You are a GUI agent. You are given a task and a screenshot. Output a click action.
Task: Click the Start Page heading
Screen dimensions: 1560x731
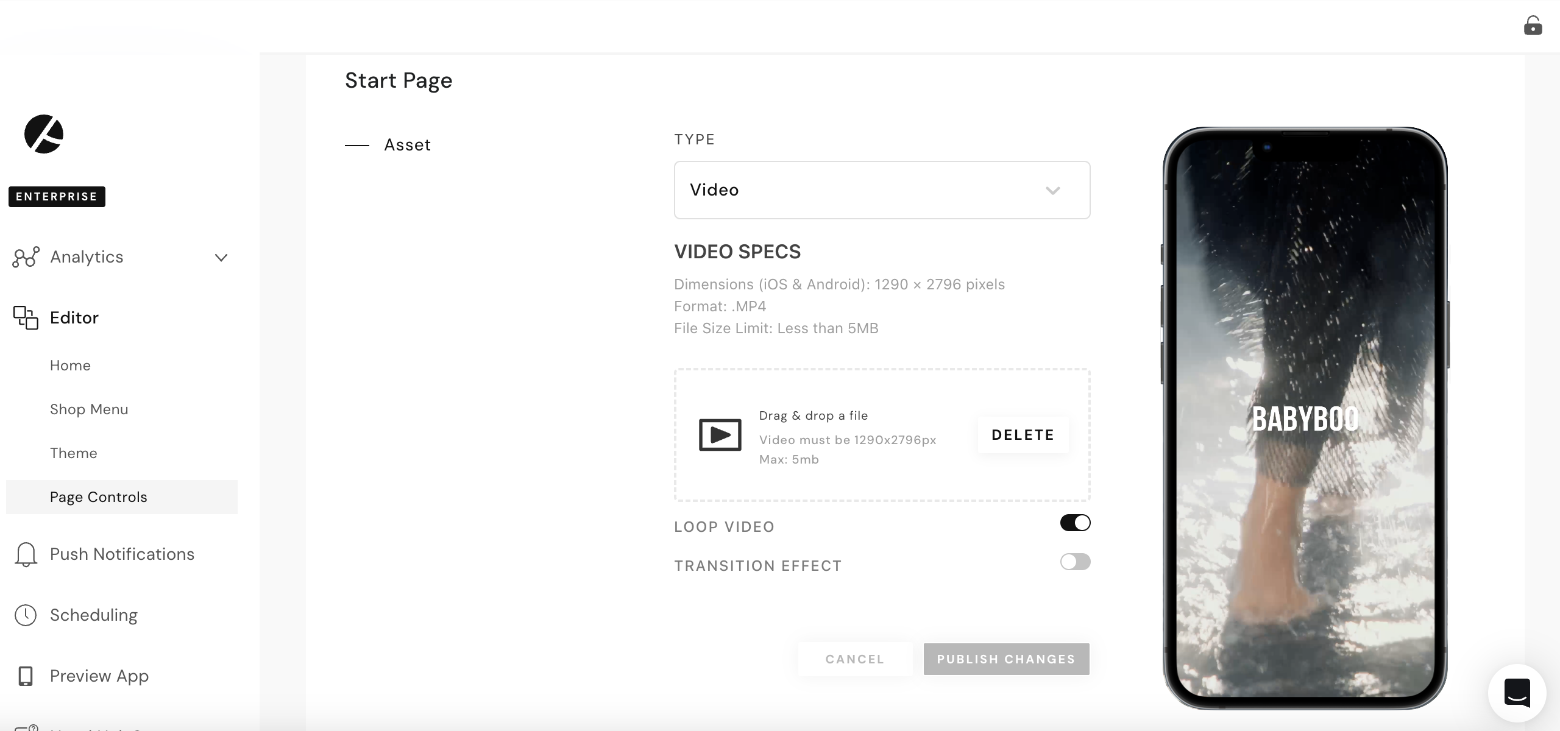tap(399, 80)
